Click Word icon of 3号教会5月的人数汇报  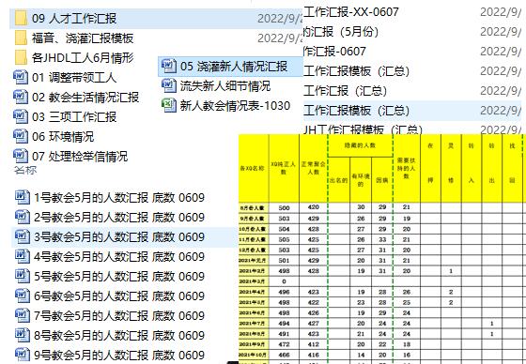tap(22, 236)
